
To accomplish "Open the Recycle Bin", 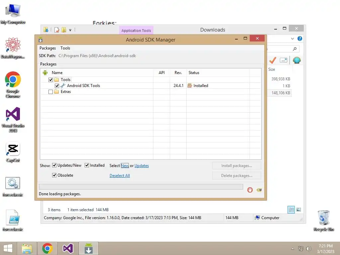I will (x=323, y=220).
